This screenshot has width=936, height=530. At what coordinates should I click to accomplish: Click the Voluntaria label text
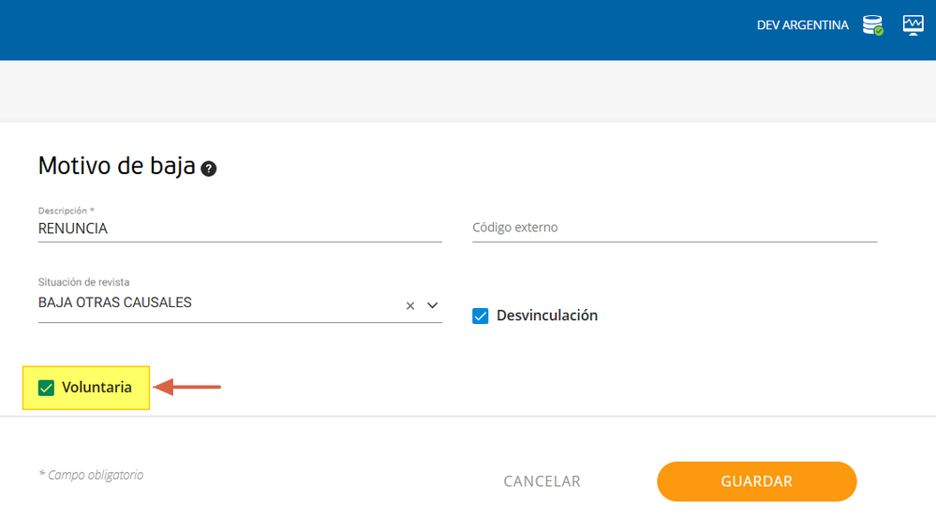point(97,388)
